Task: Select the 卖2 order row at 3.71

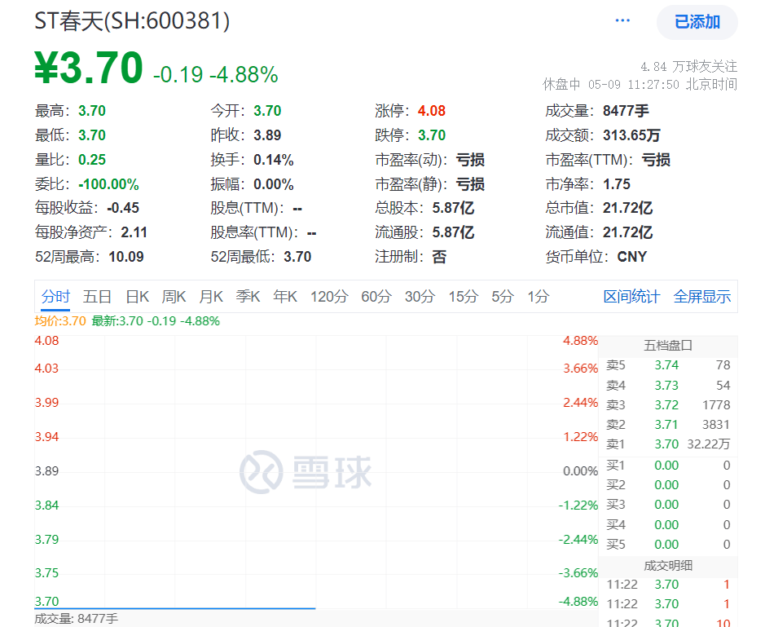Action: [x=668, y=424]
